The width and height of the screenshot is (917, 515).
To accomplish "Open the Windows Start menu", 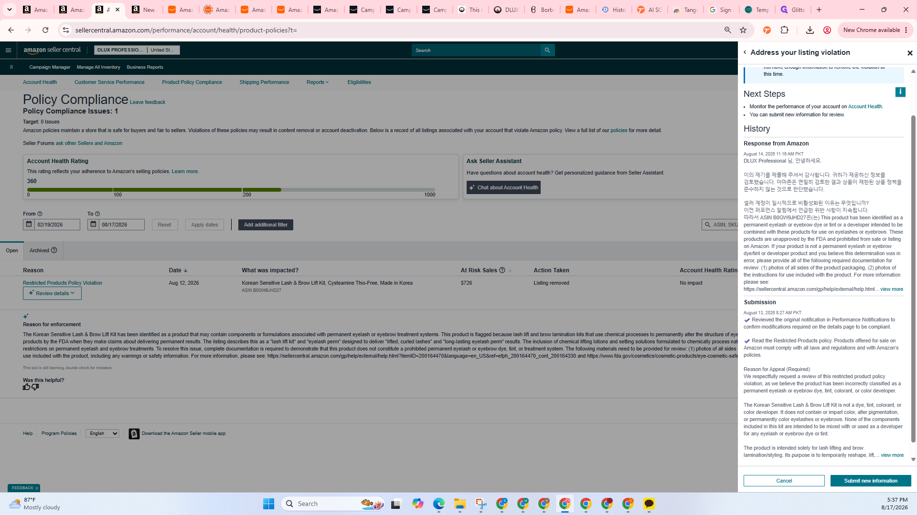I will (268, 504).
